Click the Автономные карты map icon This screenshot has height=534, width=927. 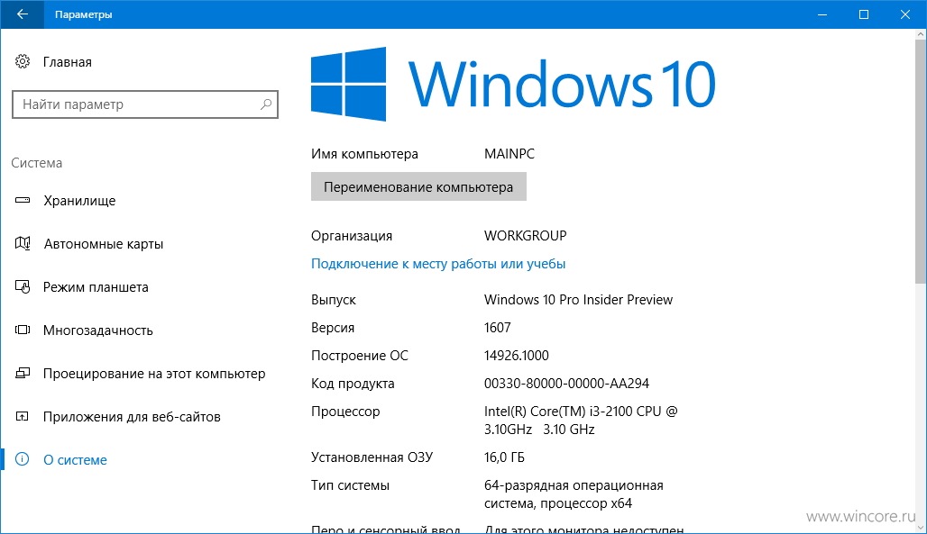(x=23, y=243)
